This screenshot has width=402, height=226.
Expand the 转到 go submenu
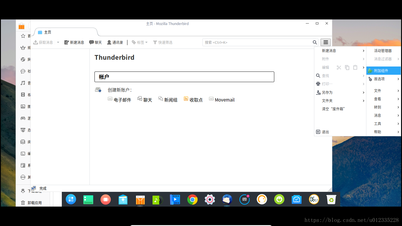click(384, 107)
